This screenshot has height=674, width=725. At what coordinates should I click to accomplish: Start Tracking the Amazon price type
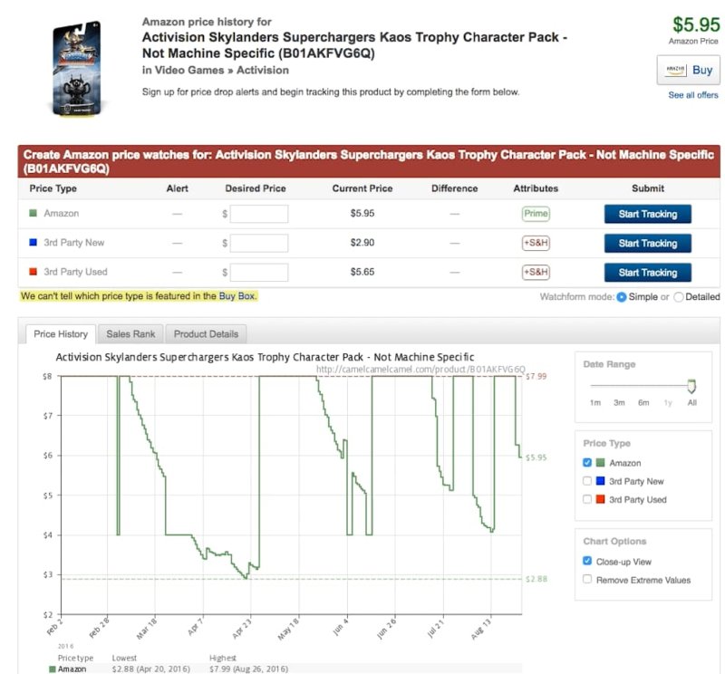[x=647, y=214]
